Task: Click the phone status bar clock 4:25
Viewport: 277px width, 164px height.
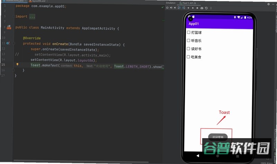Action: pyautogui.click(x=249, y=18)
